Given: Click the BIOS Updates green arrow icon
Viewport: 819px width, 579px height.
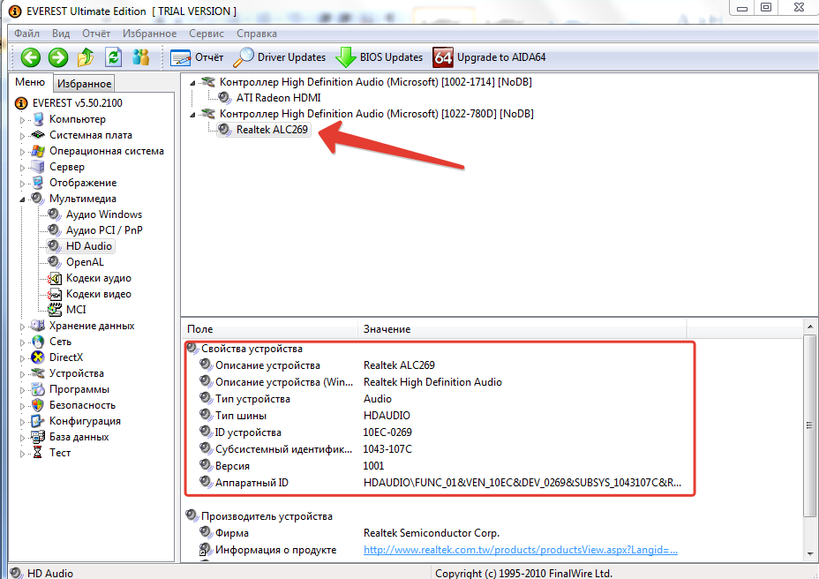Looking at the screenshot, I should (345, 57).
